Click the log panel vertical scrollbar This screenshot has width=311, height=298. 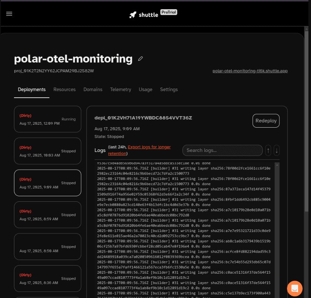[277, 229]
